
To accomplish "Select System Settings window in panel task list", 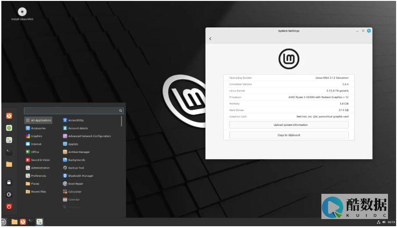I will [40, 222].
